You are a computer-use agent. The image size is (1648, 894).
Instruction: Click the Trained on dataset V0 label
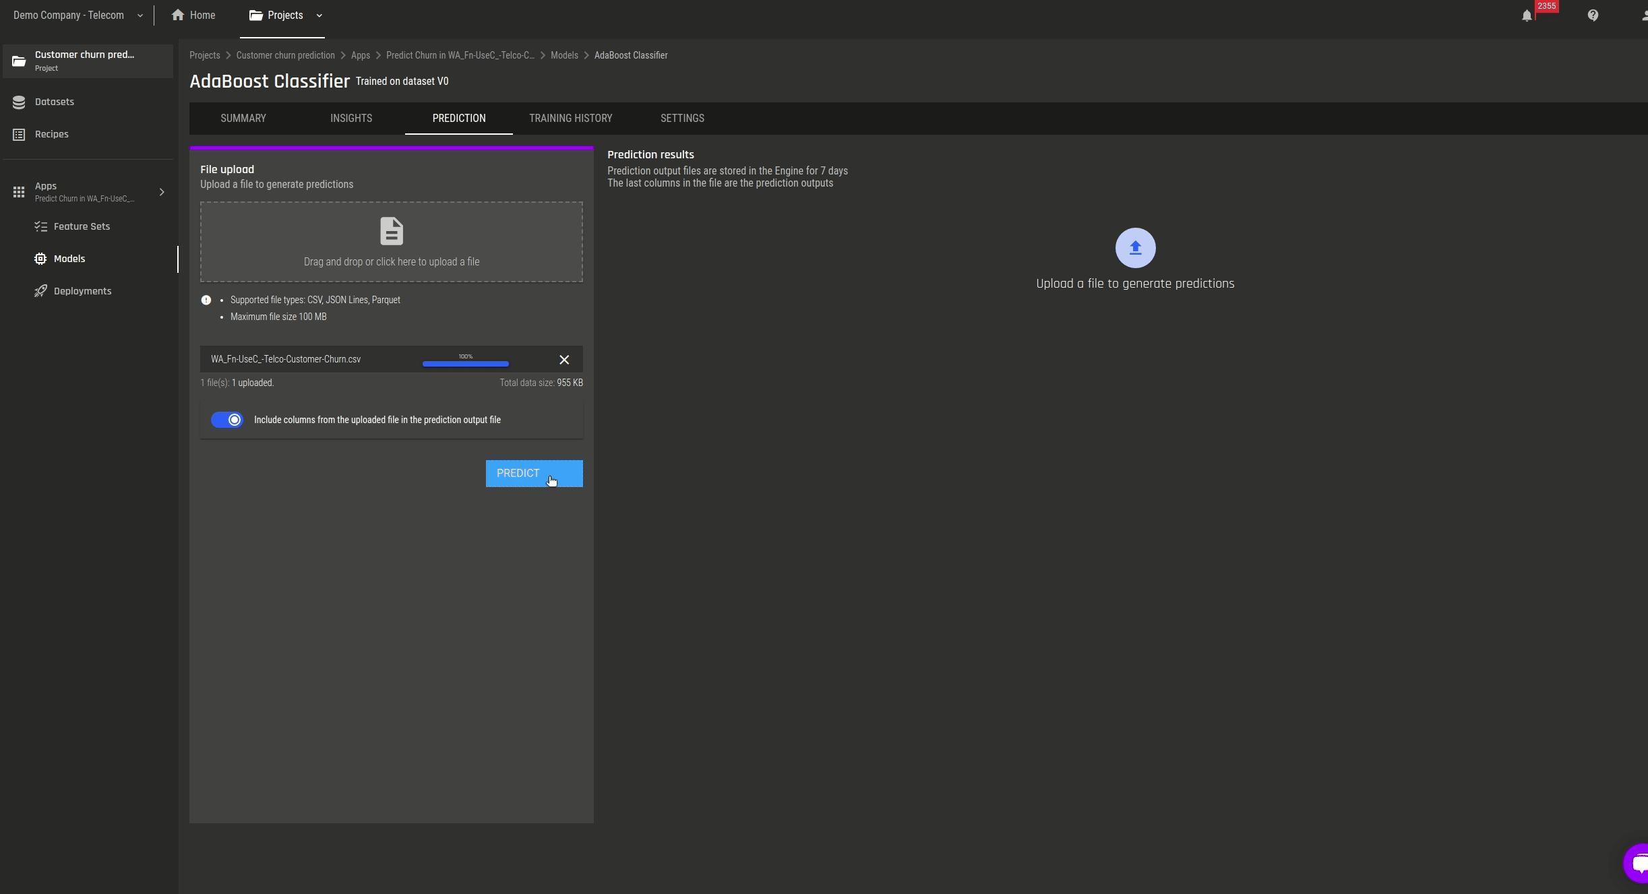click(402, 82)
